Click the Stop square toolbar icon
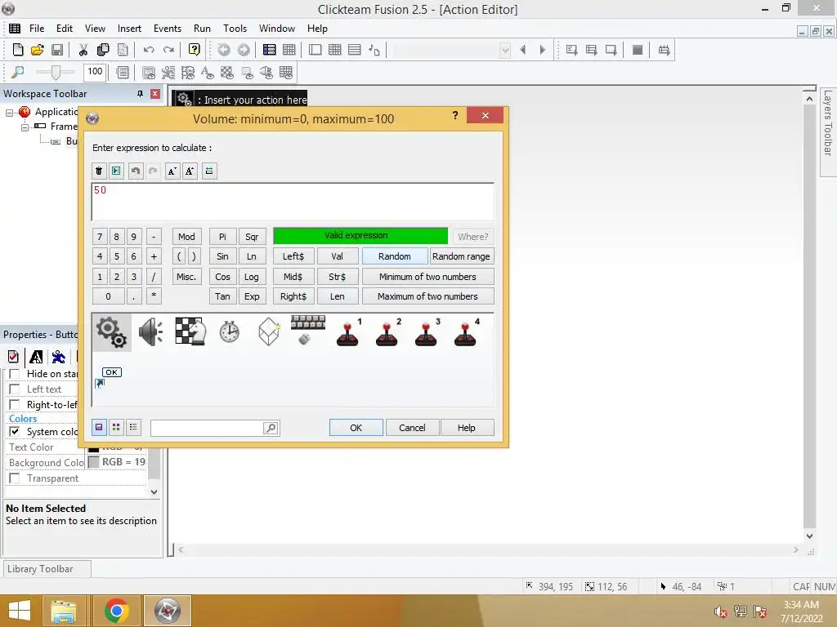The image size is (837, 627). click(638, 50)
